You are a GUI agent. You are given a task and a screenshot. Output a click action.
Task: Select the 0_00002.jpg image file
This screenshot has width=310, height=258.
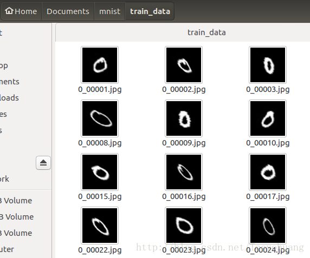(184, 65)
